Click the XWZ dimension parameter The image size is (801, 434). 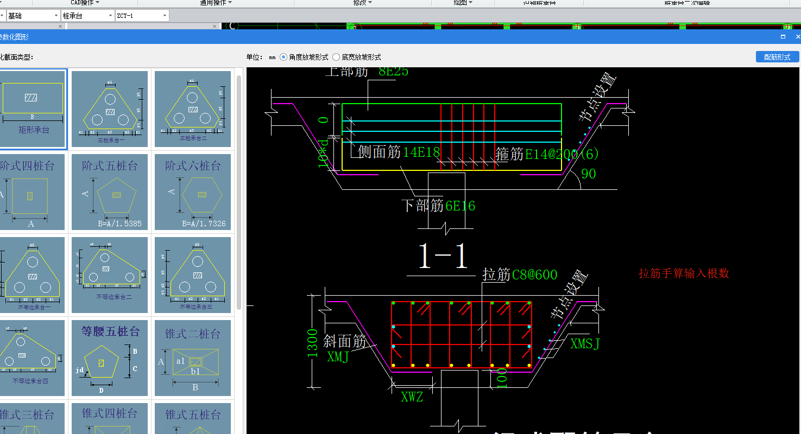412,397
